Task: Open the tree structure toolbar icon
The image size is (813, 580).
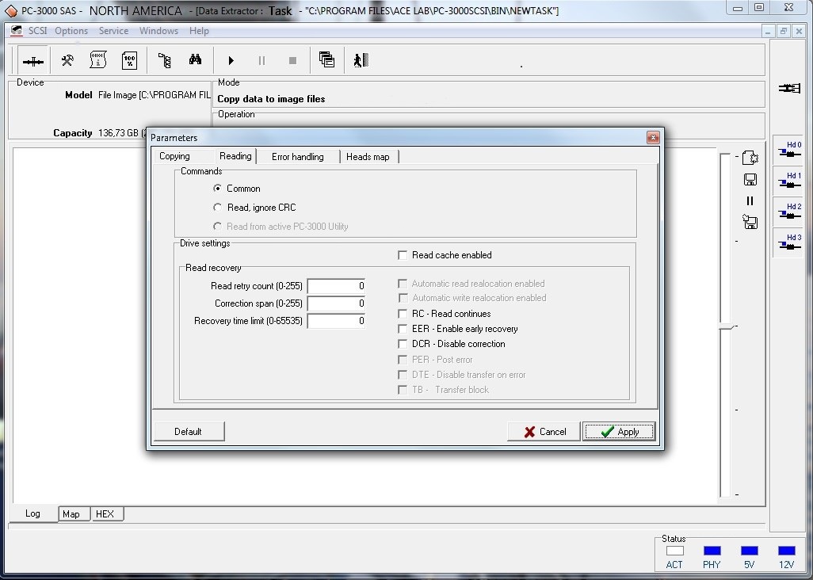Action: (164, 61)
